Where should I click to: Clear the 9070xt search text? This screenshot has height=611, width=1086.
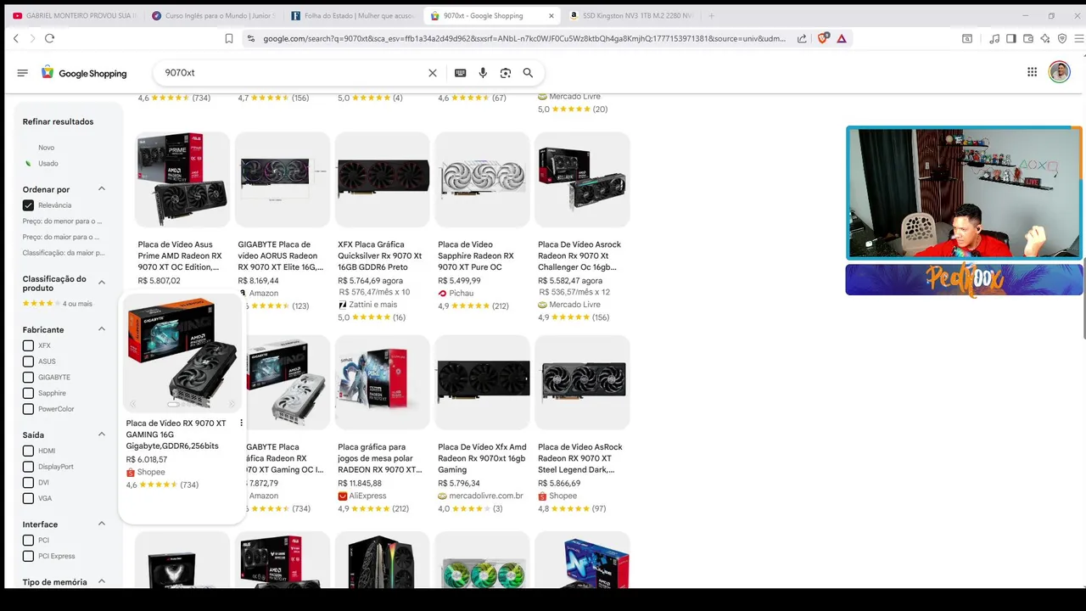pyautogui.click(x=433, y=73)
